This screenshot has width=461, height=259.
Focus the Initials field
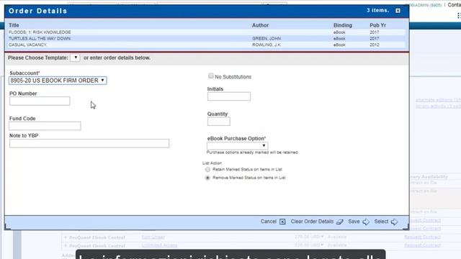click(x=229, y=96)
